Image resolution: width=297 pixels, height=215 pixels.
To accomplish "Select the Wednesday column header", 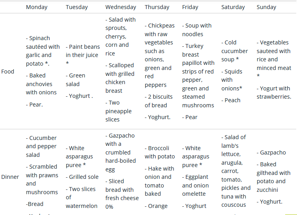I will point(121,7).
